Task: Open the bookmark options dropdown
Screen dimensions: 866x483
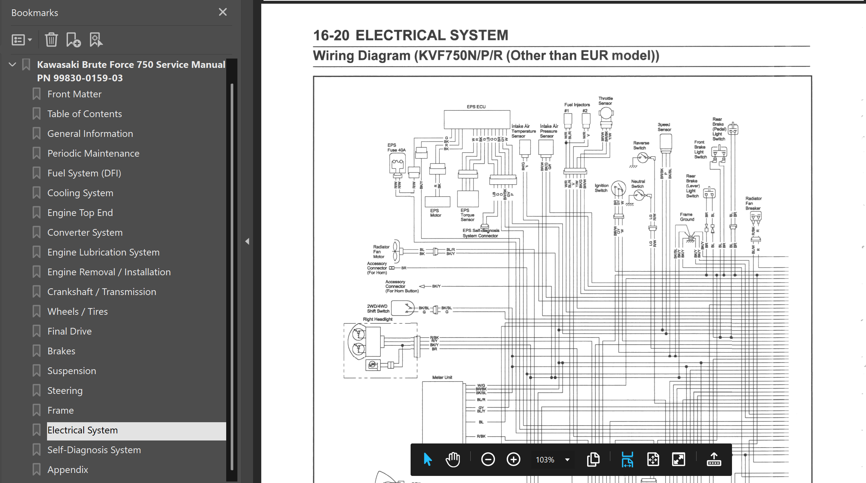Action: point(22,40)
